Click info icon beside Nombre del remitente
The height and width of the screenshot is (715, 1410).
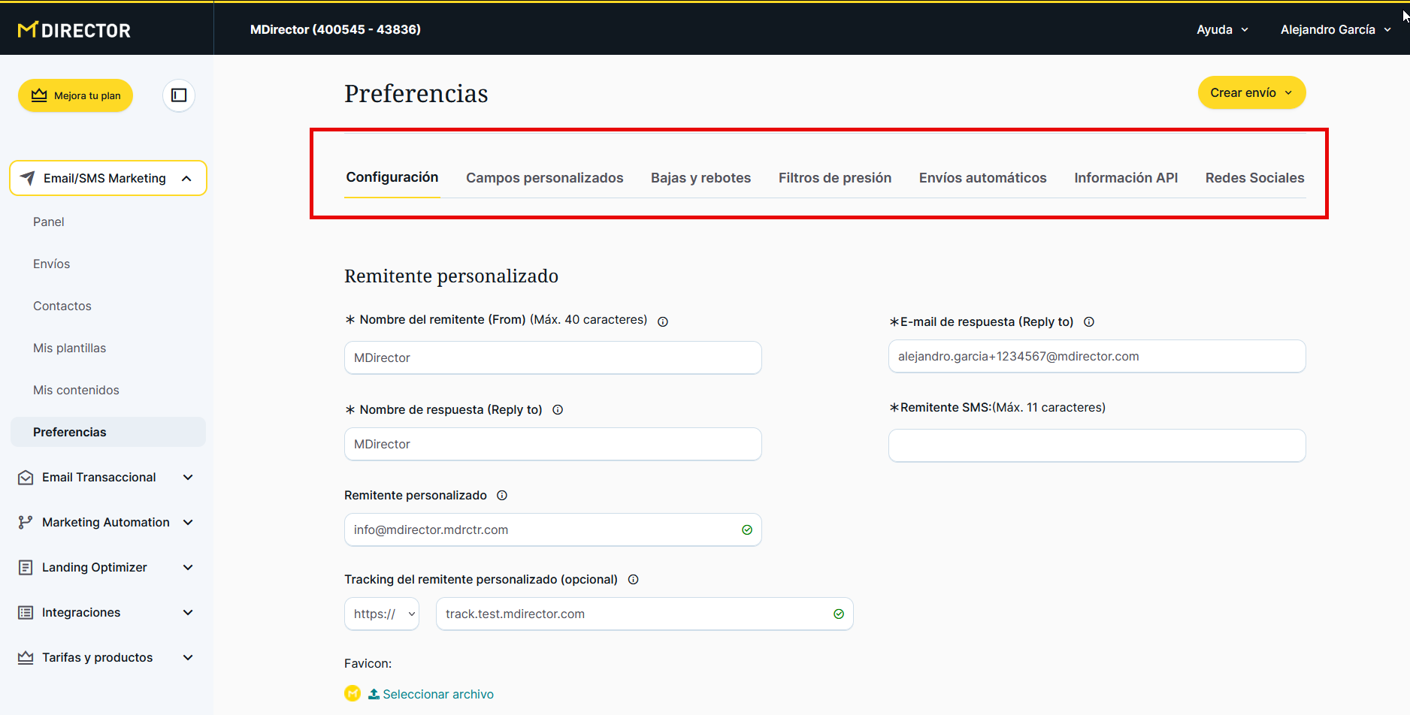pos(663,321)
